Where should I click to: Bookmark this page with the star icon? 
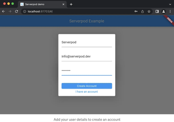tap(149, 11)
